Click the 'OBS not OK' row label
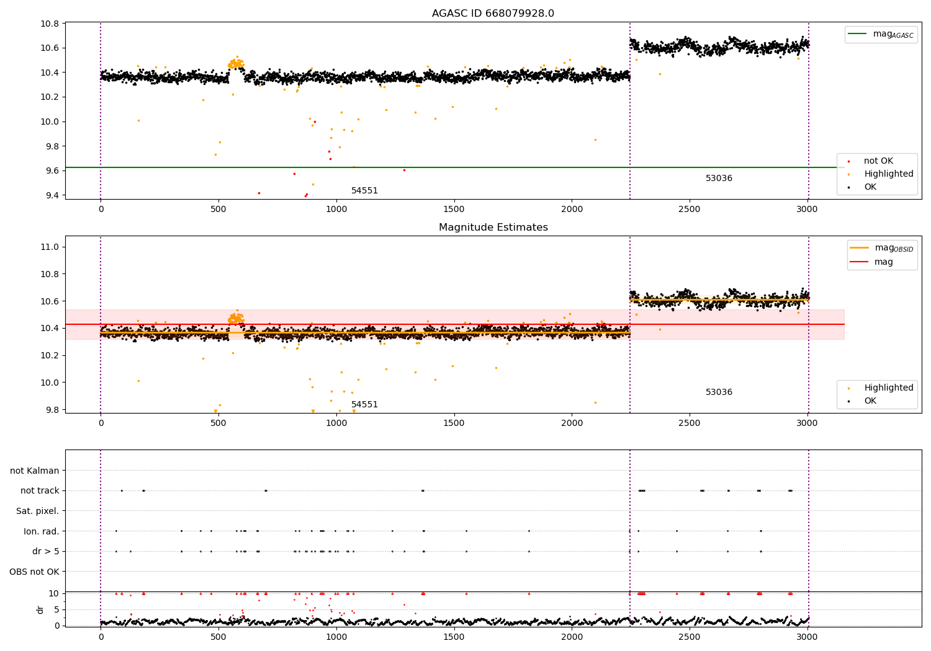The height and width of the screenshot is (651, 931). (34, 572)
